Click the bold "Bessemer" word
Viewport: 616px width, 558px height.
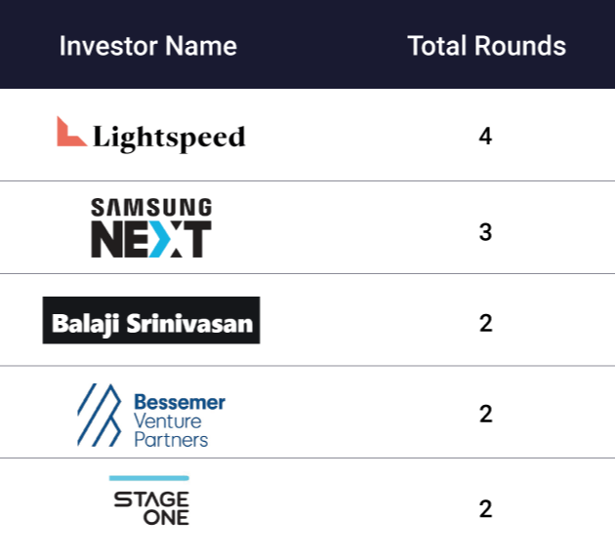[179, 402]
